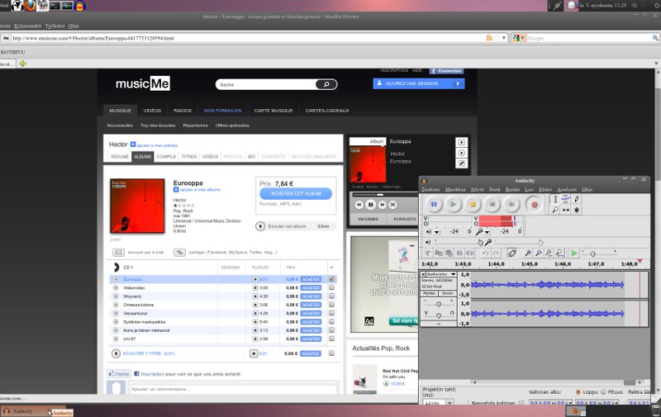Check the Sydänten kaatopaikka track checkbox
The image size is (661, 417).
[x=331, y=322]
